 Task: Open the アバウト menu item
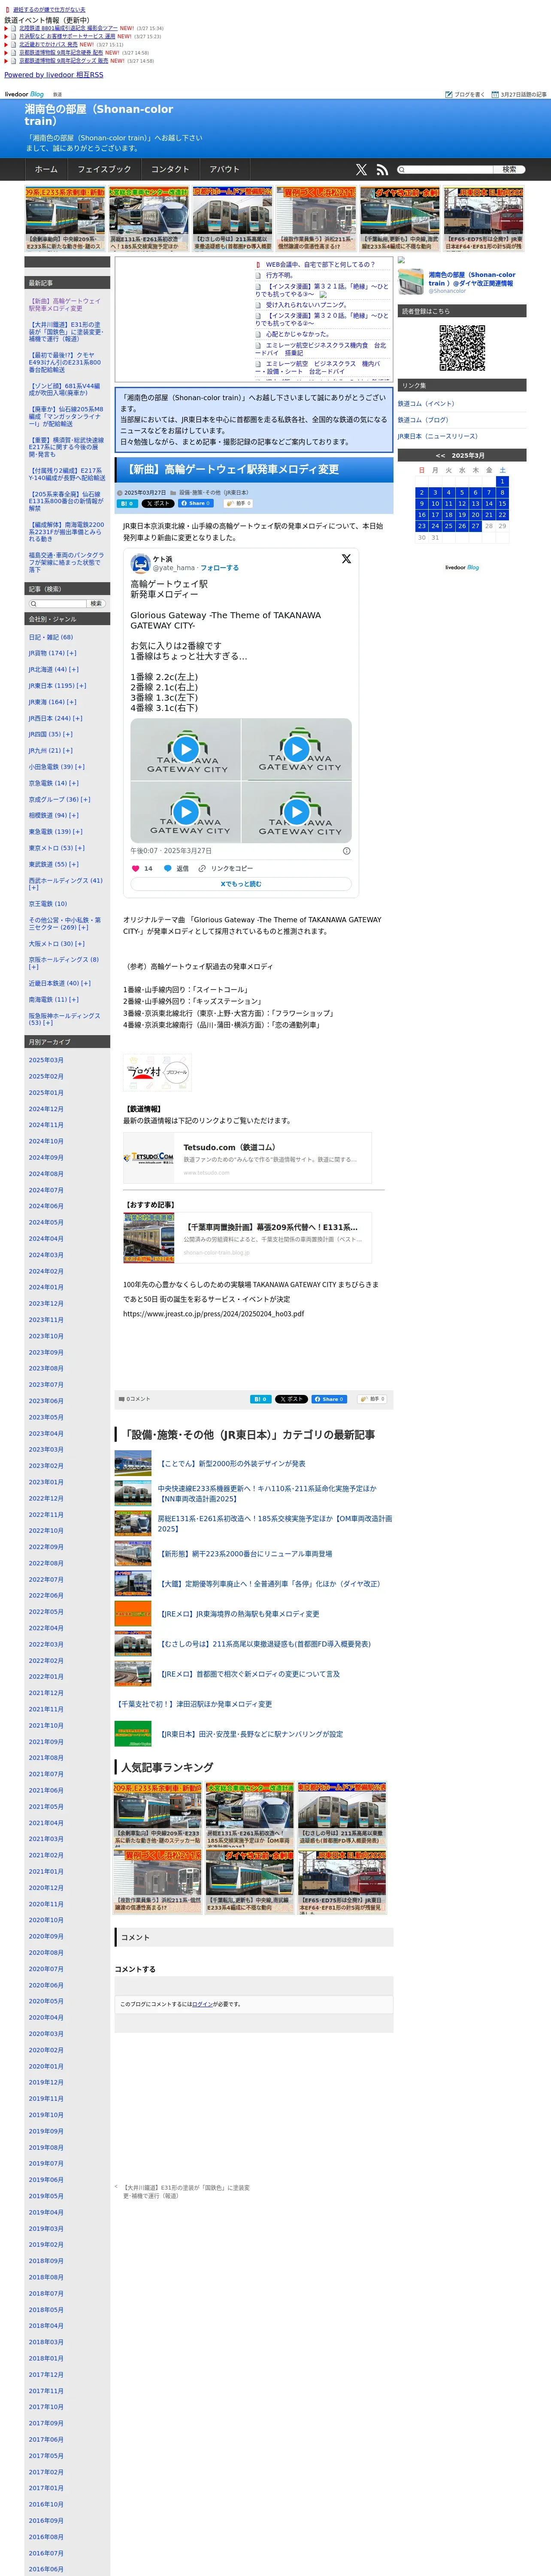tap(224, 170)
